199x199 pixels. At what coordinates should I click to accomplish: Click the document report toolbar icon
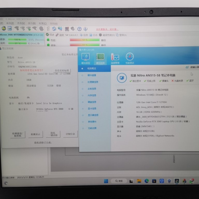click(48, 29)
